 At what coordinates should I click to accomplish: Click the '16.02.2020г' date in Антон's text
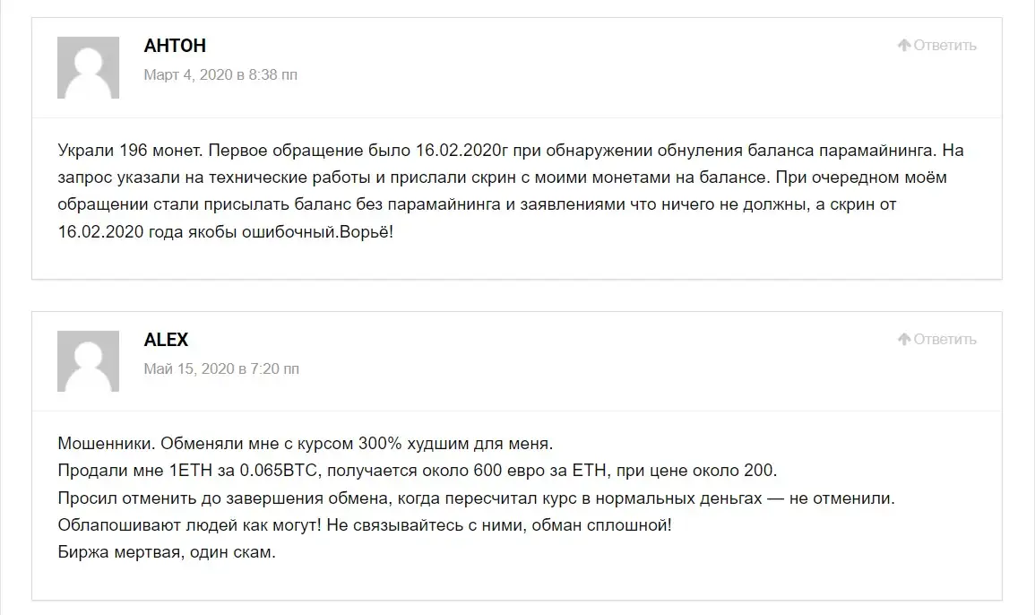point(461,151)
